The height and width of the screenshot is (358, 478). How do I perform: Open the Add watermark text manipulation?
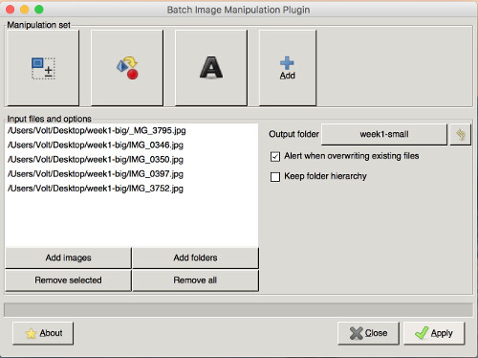tap(211, 68)
